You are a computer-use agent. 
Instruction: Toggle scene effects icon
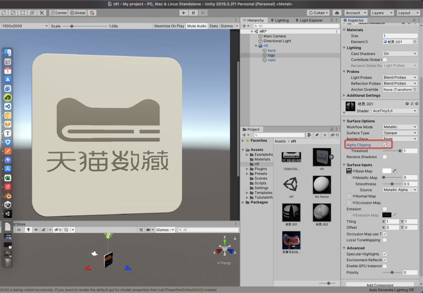pyautogui.click(x=43, y=230)
